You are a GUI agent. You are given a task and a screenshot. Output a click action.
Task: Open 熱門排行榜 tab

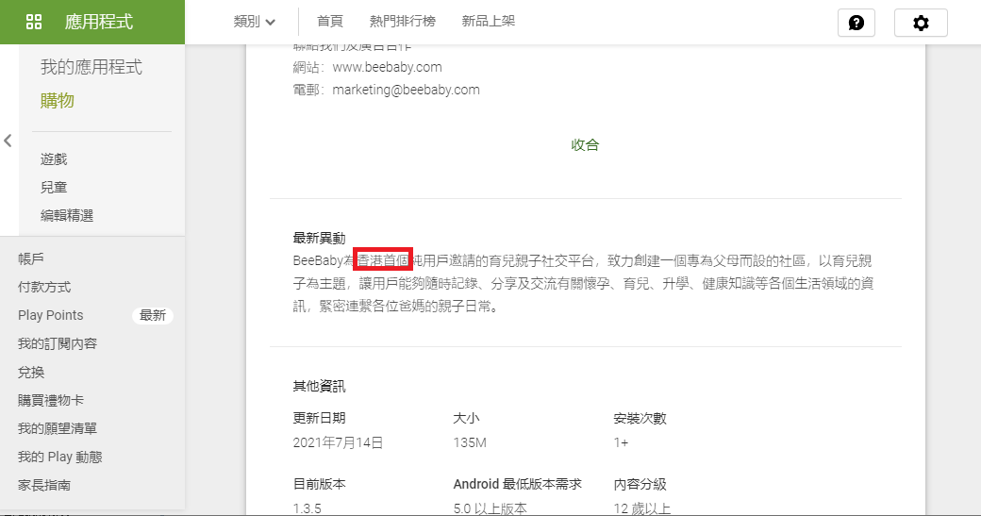point(402,22)
